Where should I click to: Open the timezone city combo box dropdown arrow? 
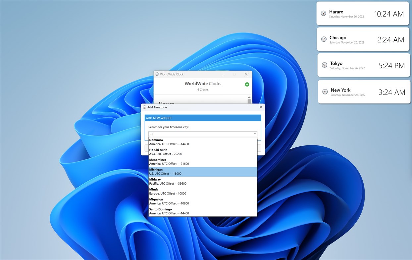[254, 134]
